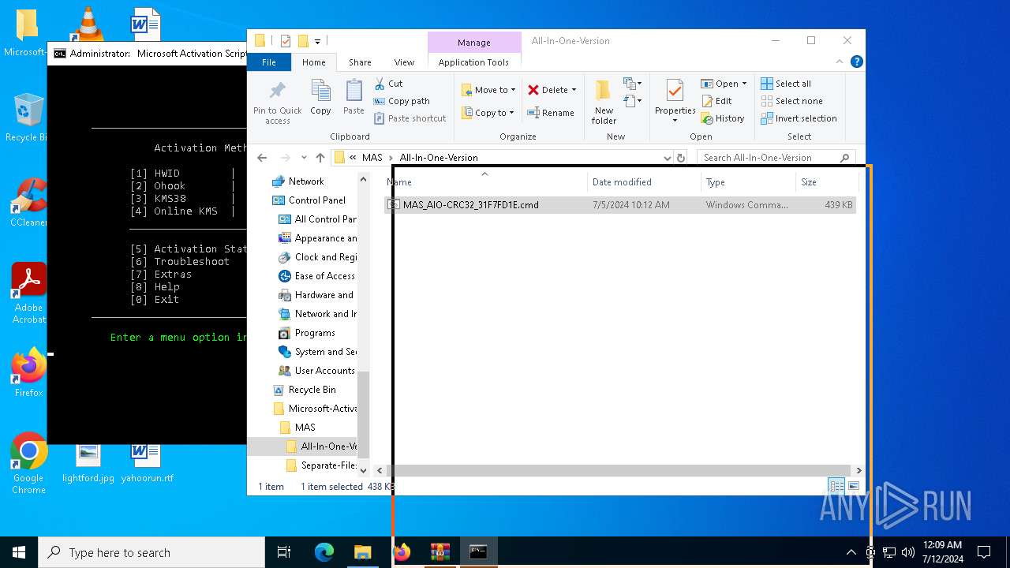1010x568 pixels.
Task: Click the Explorer help question icon
Action: (857, 62)
